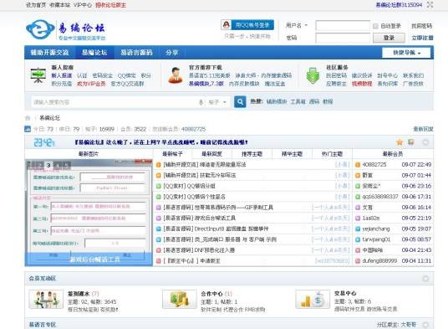Open the red 视频教程 link
The width and height of the screenshot is (448, 329).
(x=362, y=84)
